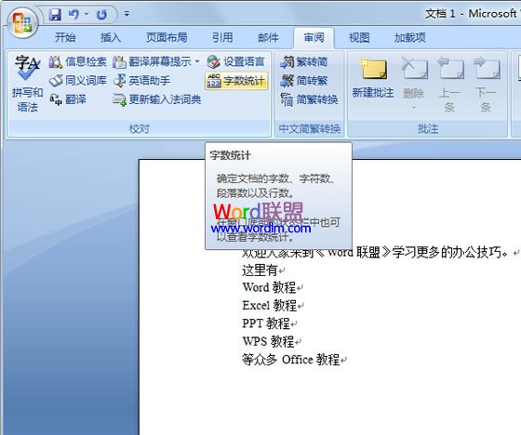521x435 pixels.
Task: Run 拼写和语法 spelling check
Action: click(x=28, y=84)
